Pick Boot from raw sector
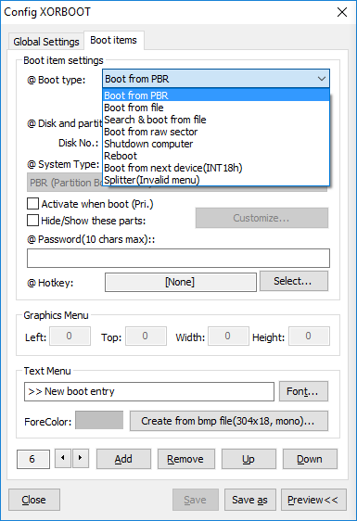The height and width of the screenshot is (521, 357). click(x=216, y=132)
